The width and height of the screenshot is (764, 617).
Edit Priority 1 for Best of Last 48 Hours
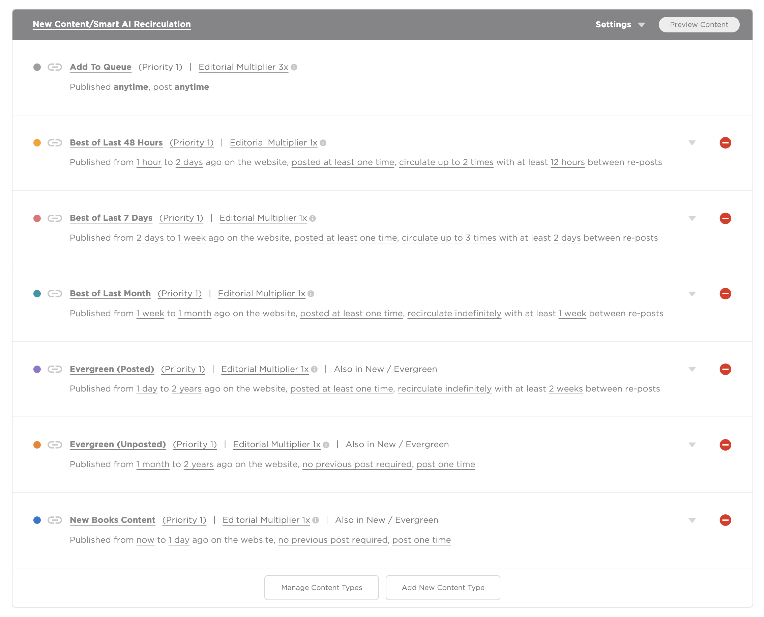pos(192,143)
